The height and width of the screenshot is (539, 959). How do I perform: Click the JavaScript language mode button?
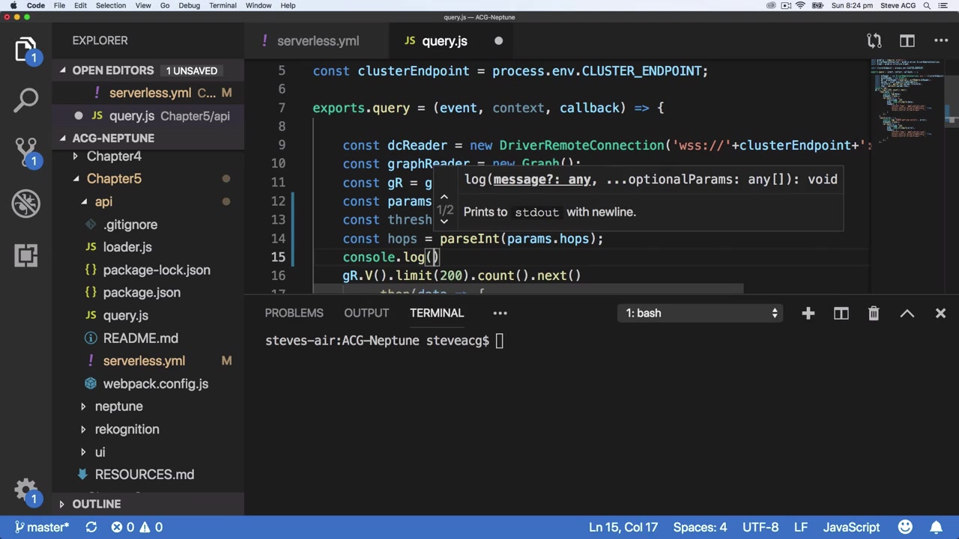tap(851, 527)
